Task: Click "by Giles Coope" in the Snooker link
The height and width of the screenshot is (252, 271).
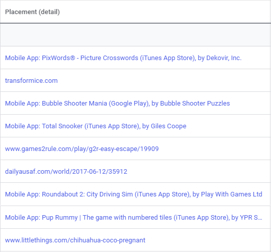Action: pyautogui.click(x=164, y=126)
